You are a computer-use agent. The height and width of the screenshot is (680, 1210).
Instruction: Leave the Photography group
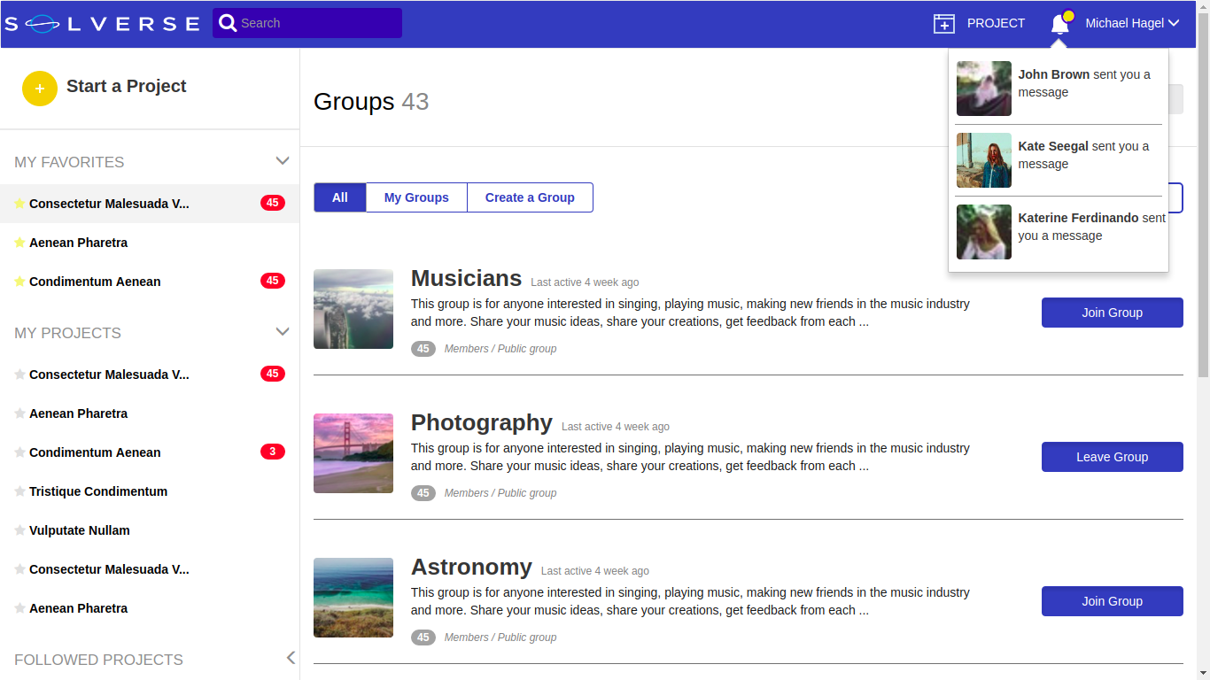point(1112,457)
